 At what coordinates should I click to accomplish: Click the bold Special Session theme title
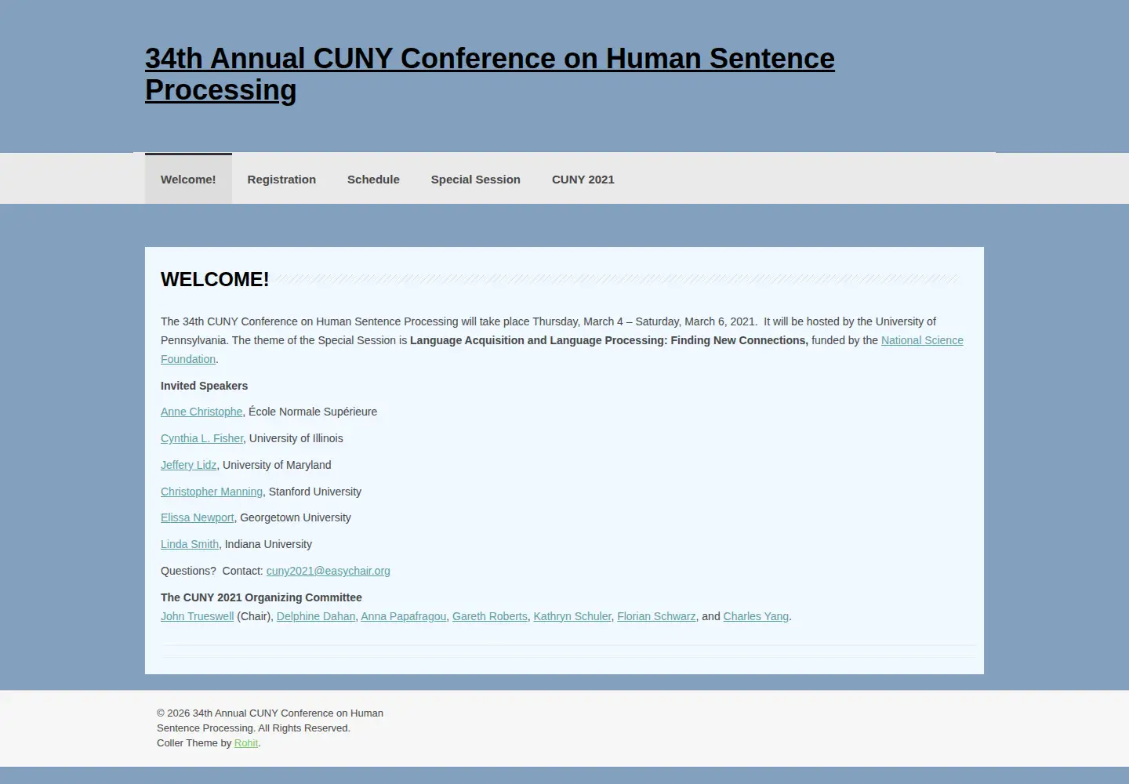click(609, 340)
